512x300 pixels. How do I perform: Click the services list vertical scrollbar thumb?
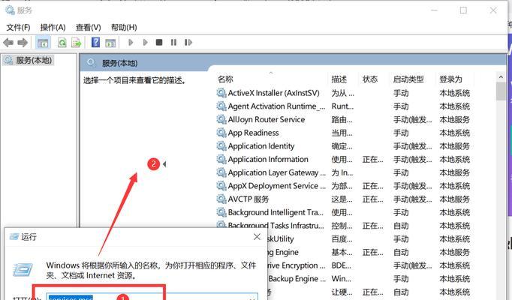click(501, 91)
